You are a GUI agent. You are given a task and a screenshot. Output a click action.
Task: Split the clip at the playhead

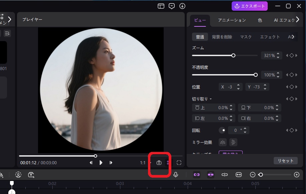click(x=225, y=174)
